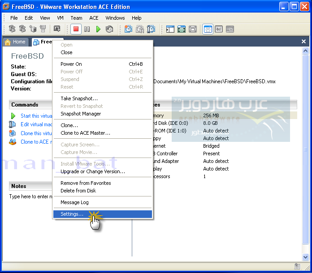
Task: Click the Home tab house icon
Action: pos(8,42)
